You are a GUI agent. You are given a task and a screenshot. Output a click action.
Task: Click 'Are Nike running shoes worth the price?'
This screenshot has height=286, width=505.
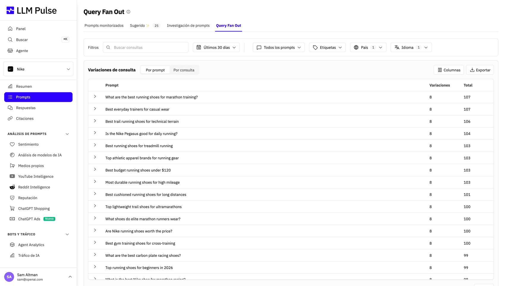click(x=139, y=231)
